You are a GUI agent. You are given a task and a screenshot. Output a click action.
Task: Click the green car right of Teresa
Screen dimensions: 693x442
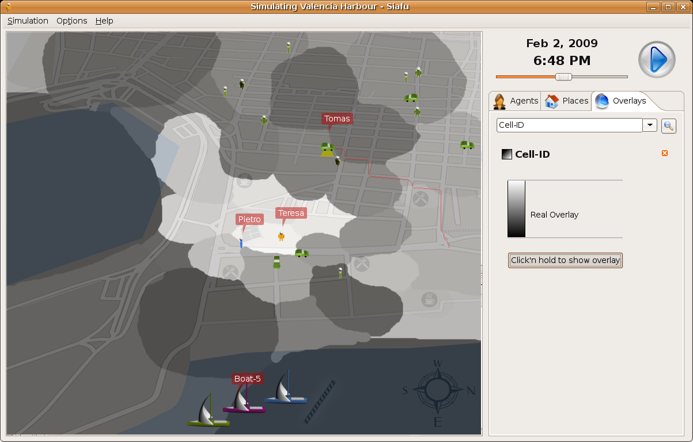(302, 253)
